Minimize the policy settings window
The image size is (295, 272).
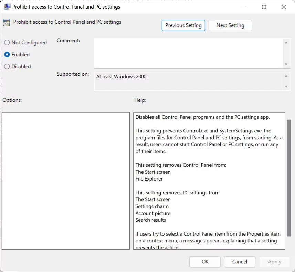coord(244,7)
